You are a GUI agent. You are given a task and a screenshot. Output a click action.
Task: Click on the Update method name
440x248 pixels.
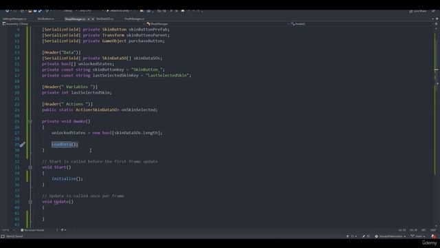(x=61, y=202)
